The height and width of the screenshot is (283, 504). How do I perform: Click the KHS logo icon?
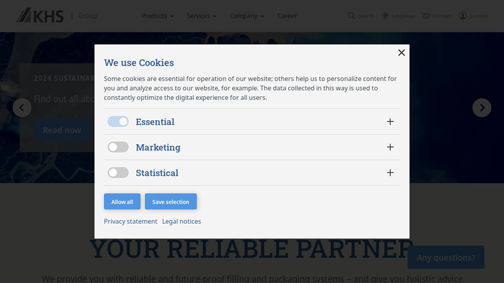[40, 15]
